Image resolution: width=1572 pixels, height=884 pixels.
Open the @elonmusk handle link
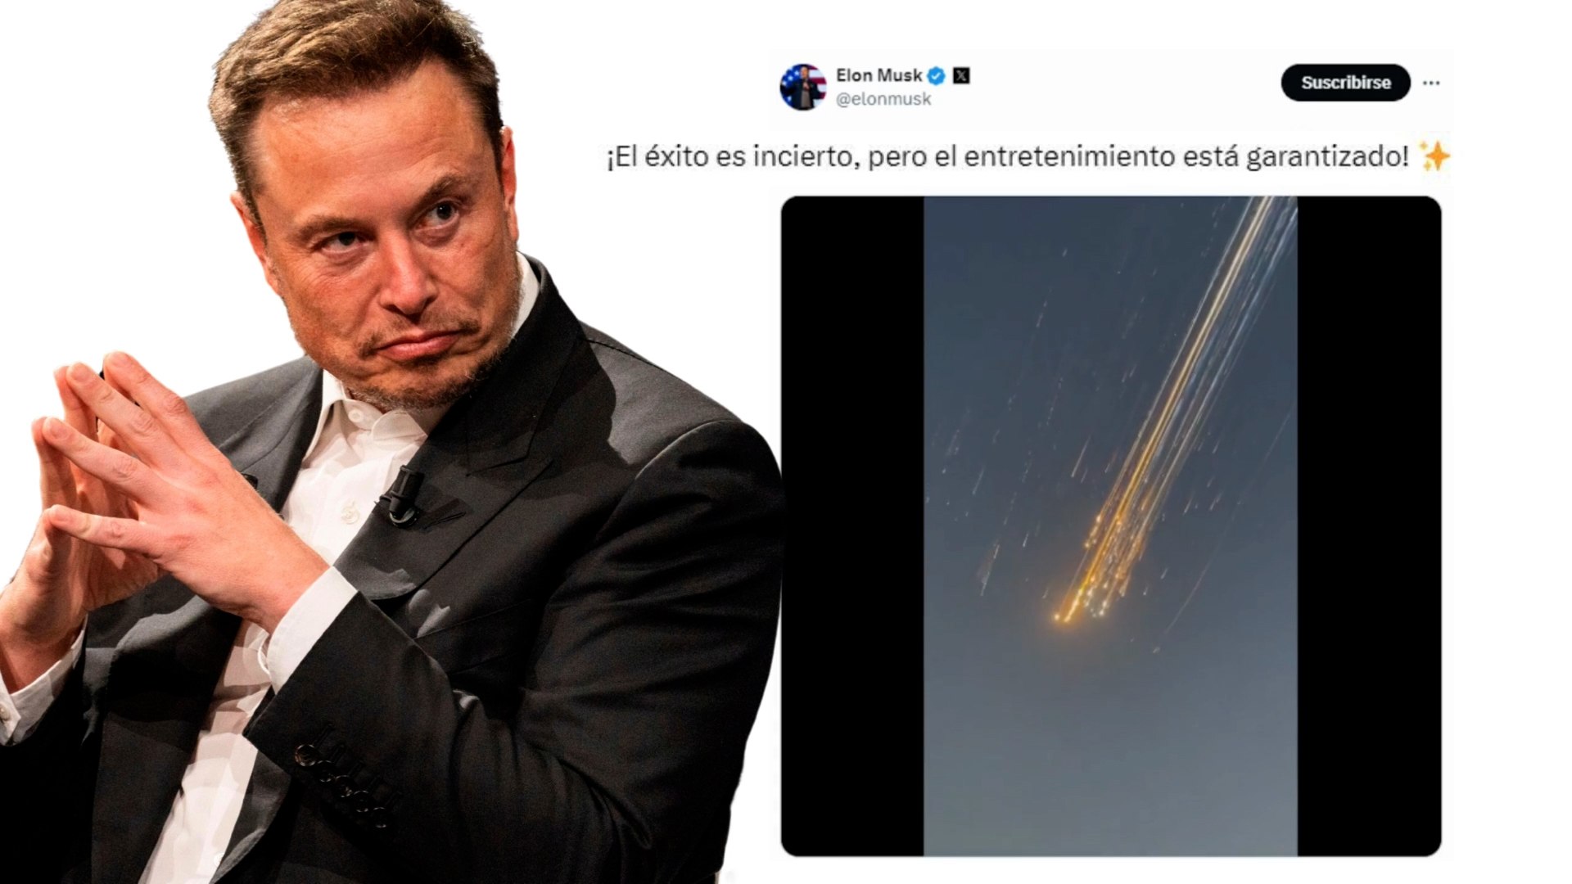pos(883,99)
